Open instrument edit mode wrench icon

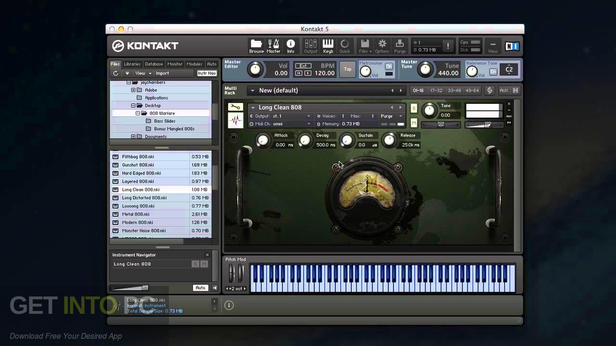coord(235,107)
